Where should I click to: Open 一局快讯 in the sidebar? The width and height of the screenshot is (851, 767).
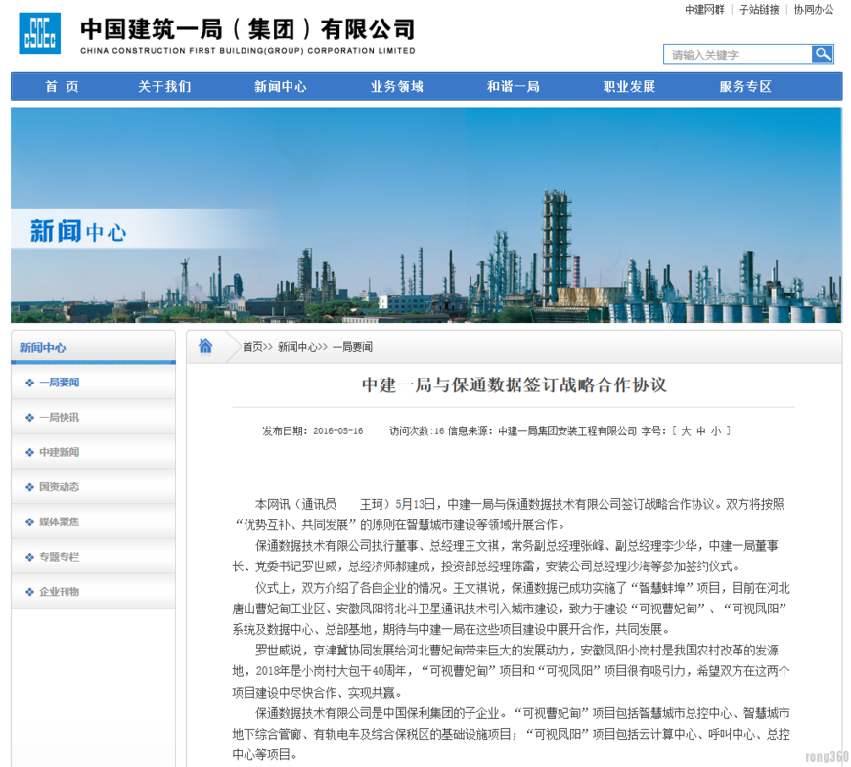click(59, 418)
